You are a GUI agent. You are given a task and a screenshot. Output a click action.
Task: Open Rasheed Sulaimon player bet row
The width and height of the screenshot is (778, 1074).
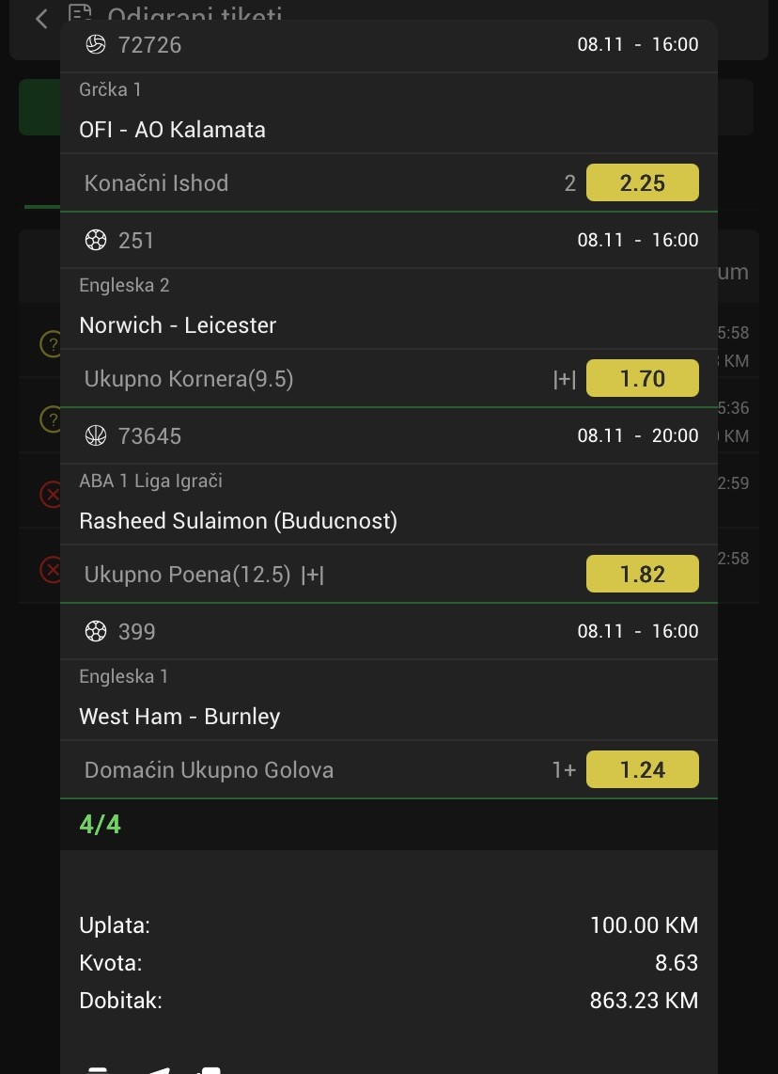click(x=238, y=521)
